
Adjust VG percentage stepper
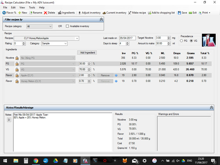point(89,70)
